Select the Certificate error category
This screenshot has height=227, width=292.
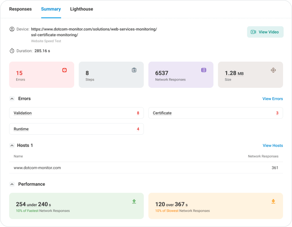(x=162, y=113)
